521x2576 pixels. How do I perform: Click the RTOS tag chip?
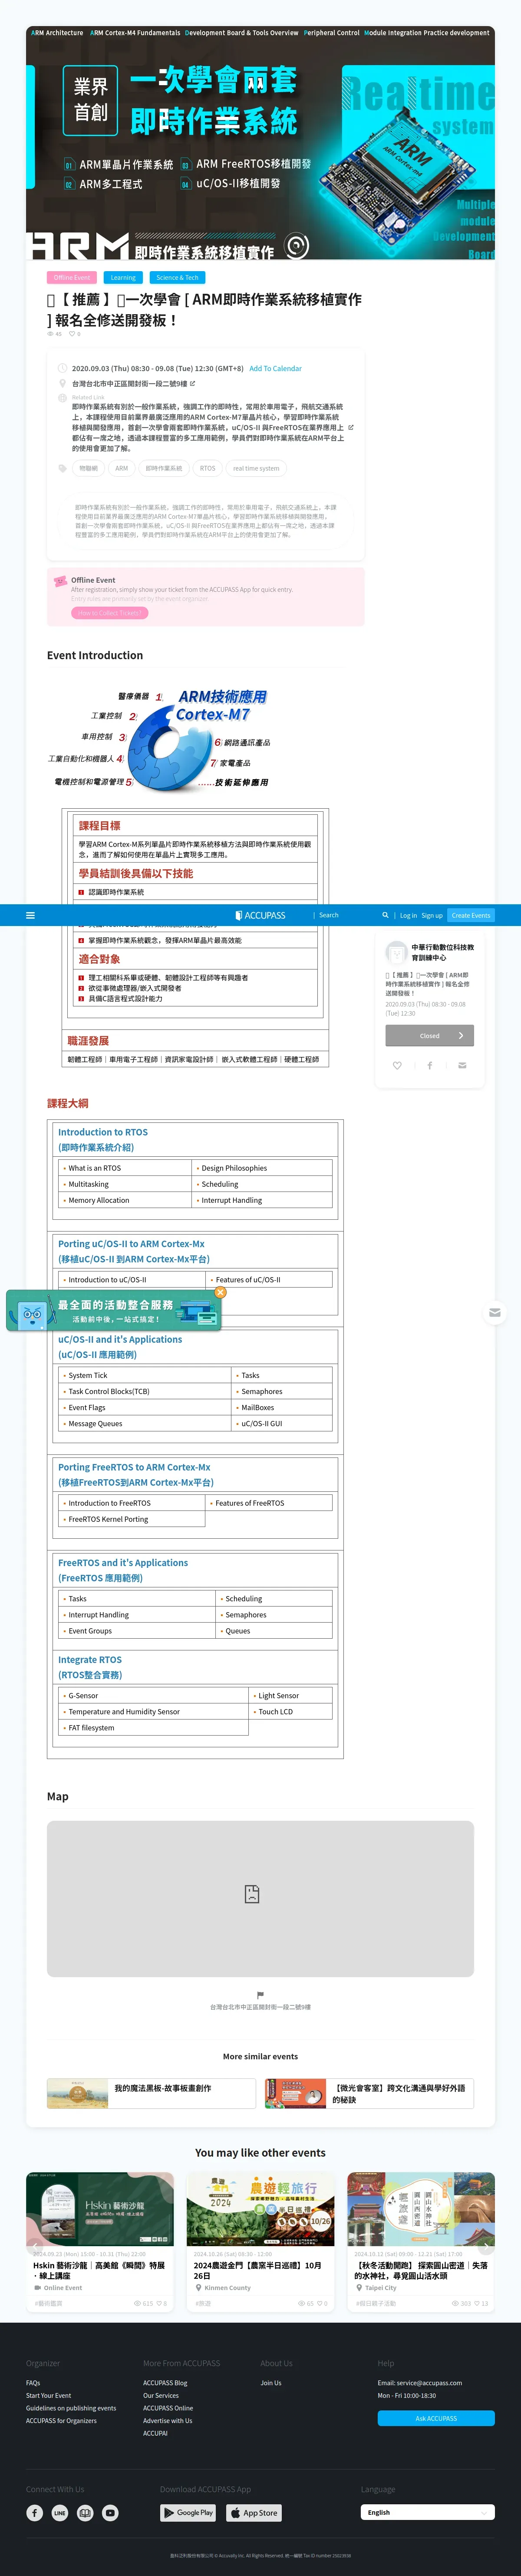(207, 468)
